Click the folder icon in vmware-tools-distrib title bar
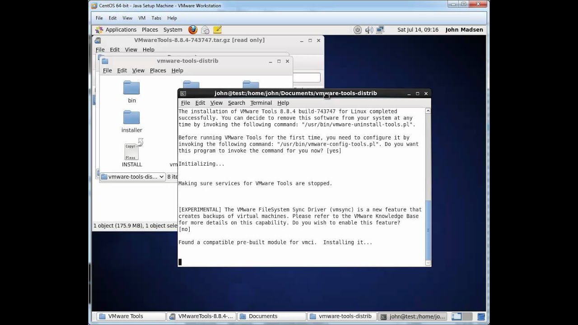 click(x=105, y=61)
